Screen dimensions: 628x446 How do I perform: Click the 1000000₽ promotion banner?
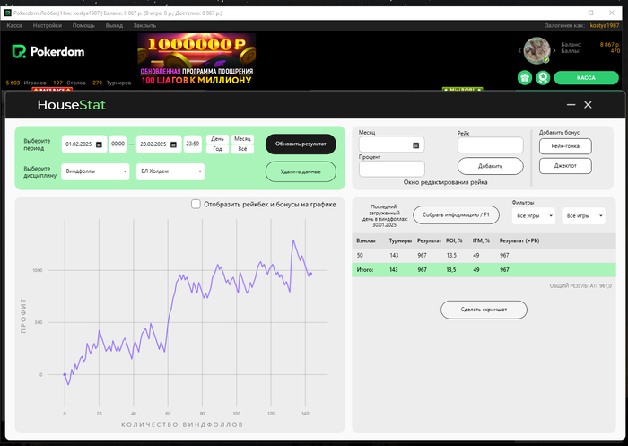click(196, 59)
